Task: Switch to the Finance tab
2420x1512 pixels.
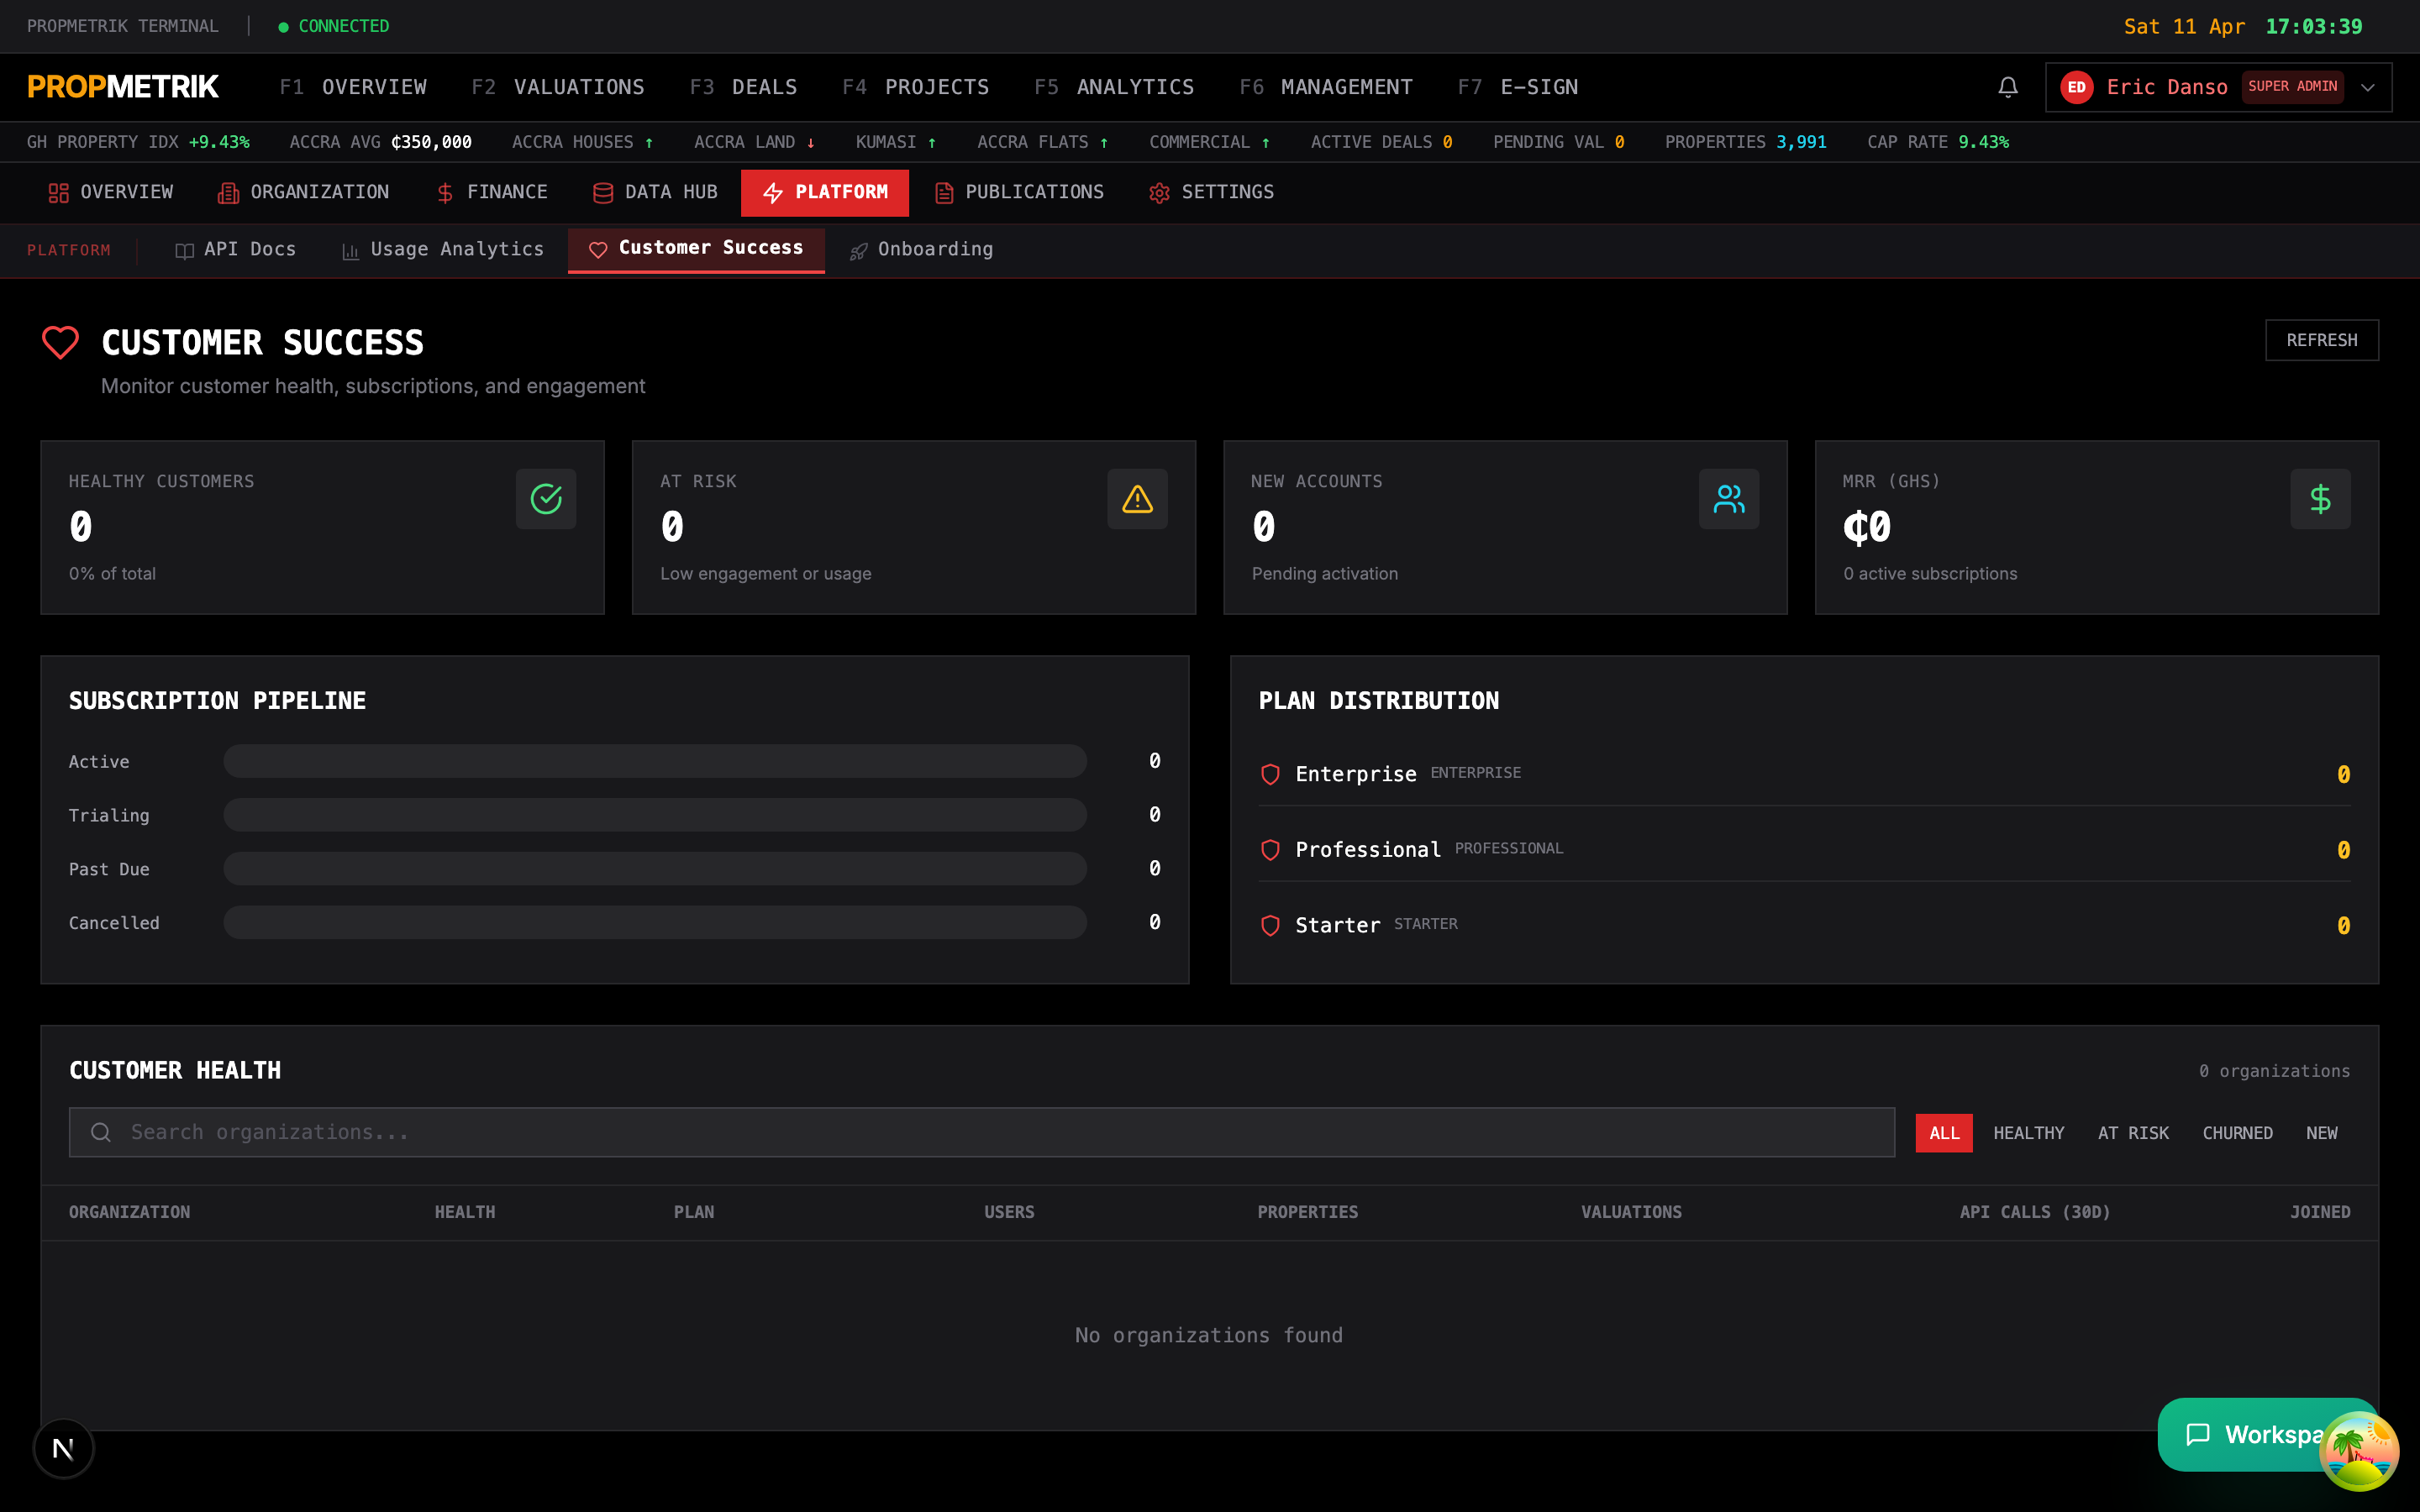Action: point(492,192)
